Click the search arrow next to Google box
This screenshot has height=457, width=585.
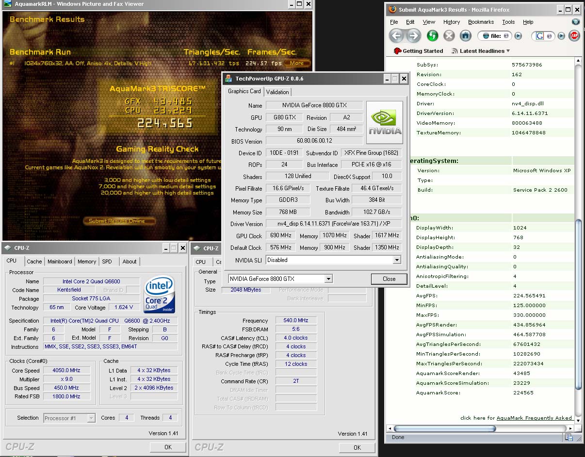coord(561,36)
